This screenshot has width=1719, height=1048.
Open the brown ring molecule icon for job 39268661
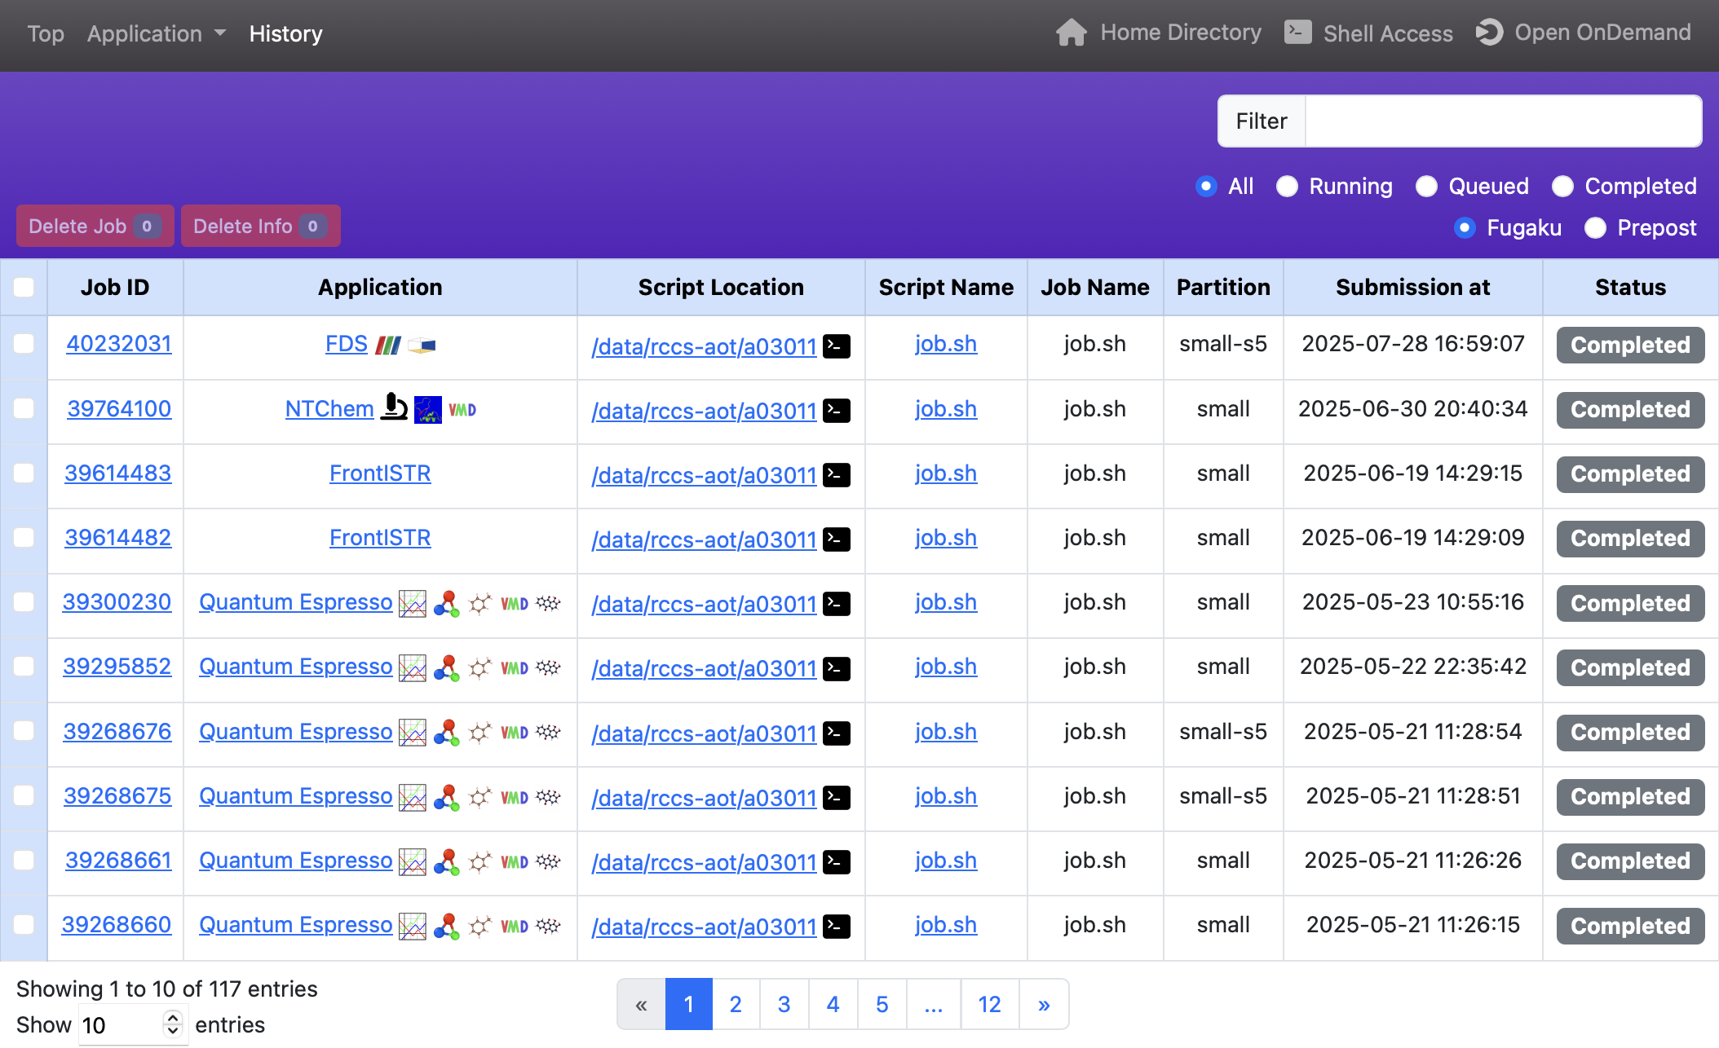(x=480, y=861)
